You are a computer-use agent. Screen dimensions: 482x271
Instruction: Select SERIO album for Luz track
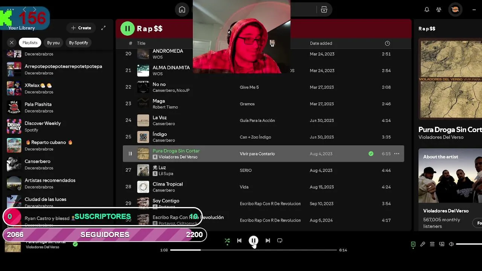pos(246,171)
